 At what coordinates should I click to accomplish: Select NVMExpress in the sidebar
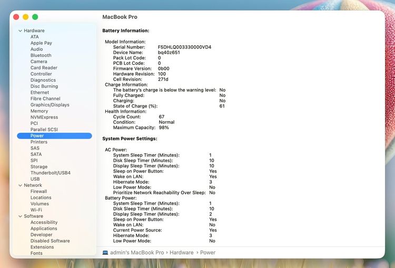point(44,117)
